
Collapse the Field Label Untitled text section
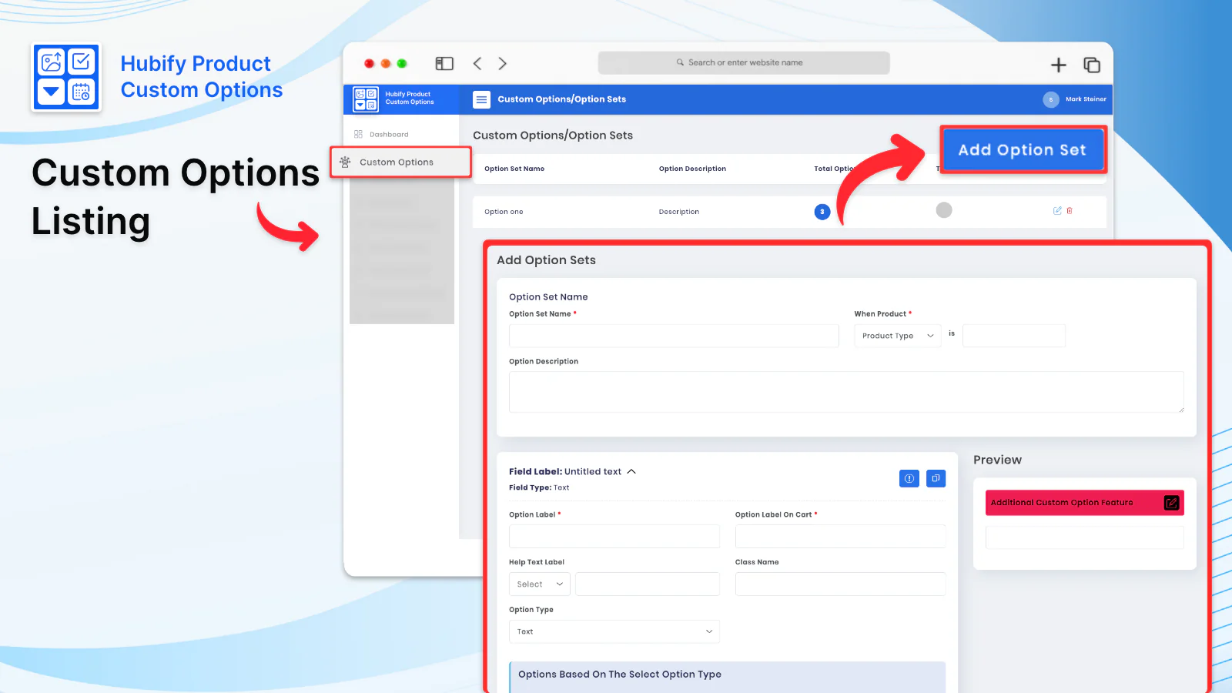(x=631, y=471)
